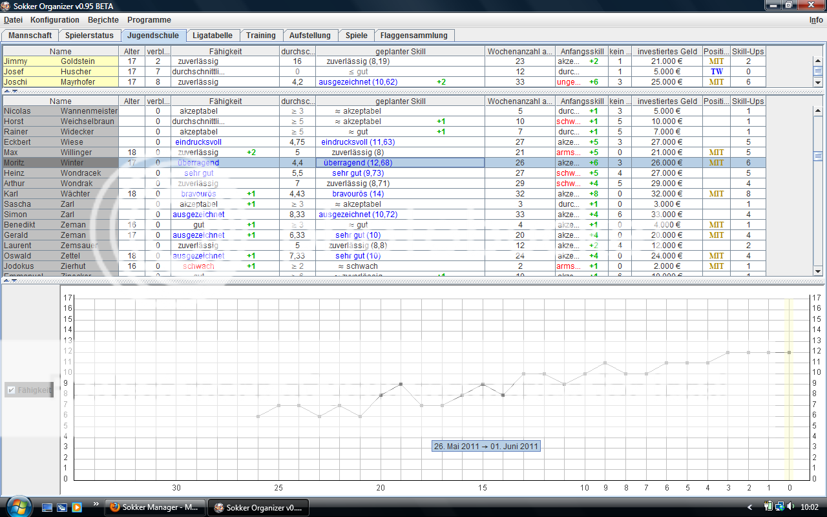The image size is (827, 517).
Task: Click the Info menu link
Action: click(816, 20)
